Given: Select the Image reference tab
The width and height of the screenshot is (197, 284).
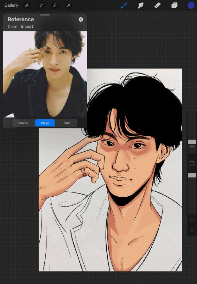Looking at the screenshot, I should [45, 123].
